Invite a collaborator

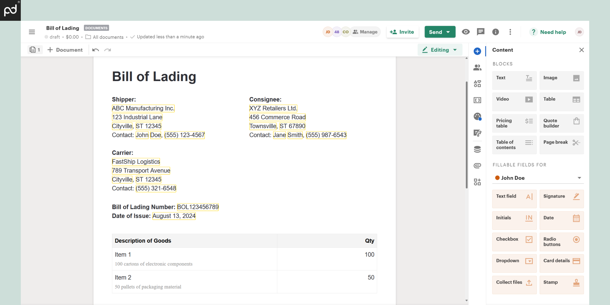coord(402,32)
